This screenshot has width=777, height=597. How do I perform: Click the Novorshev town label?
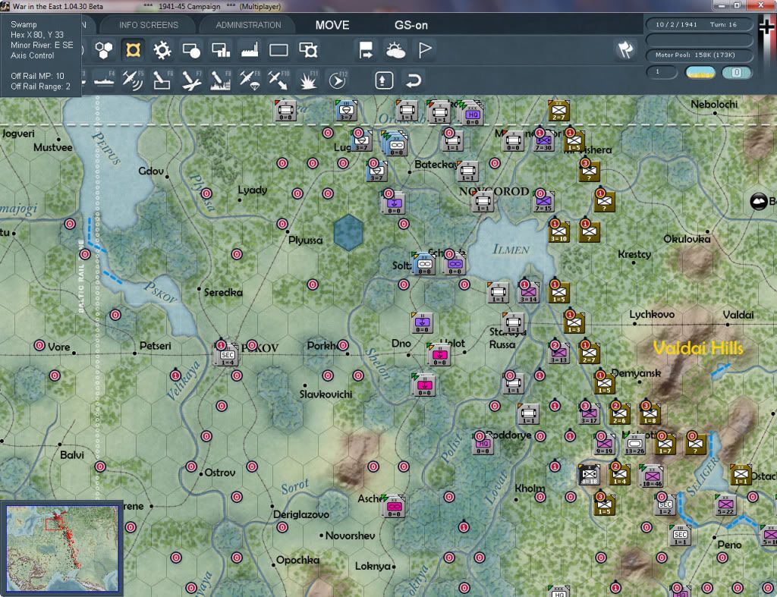click(x=350, y=536)
